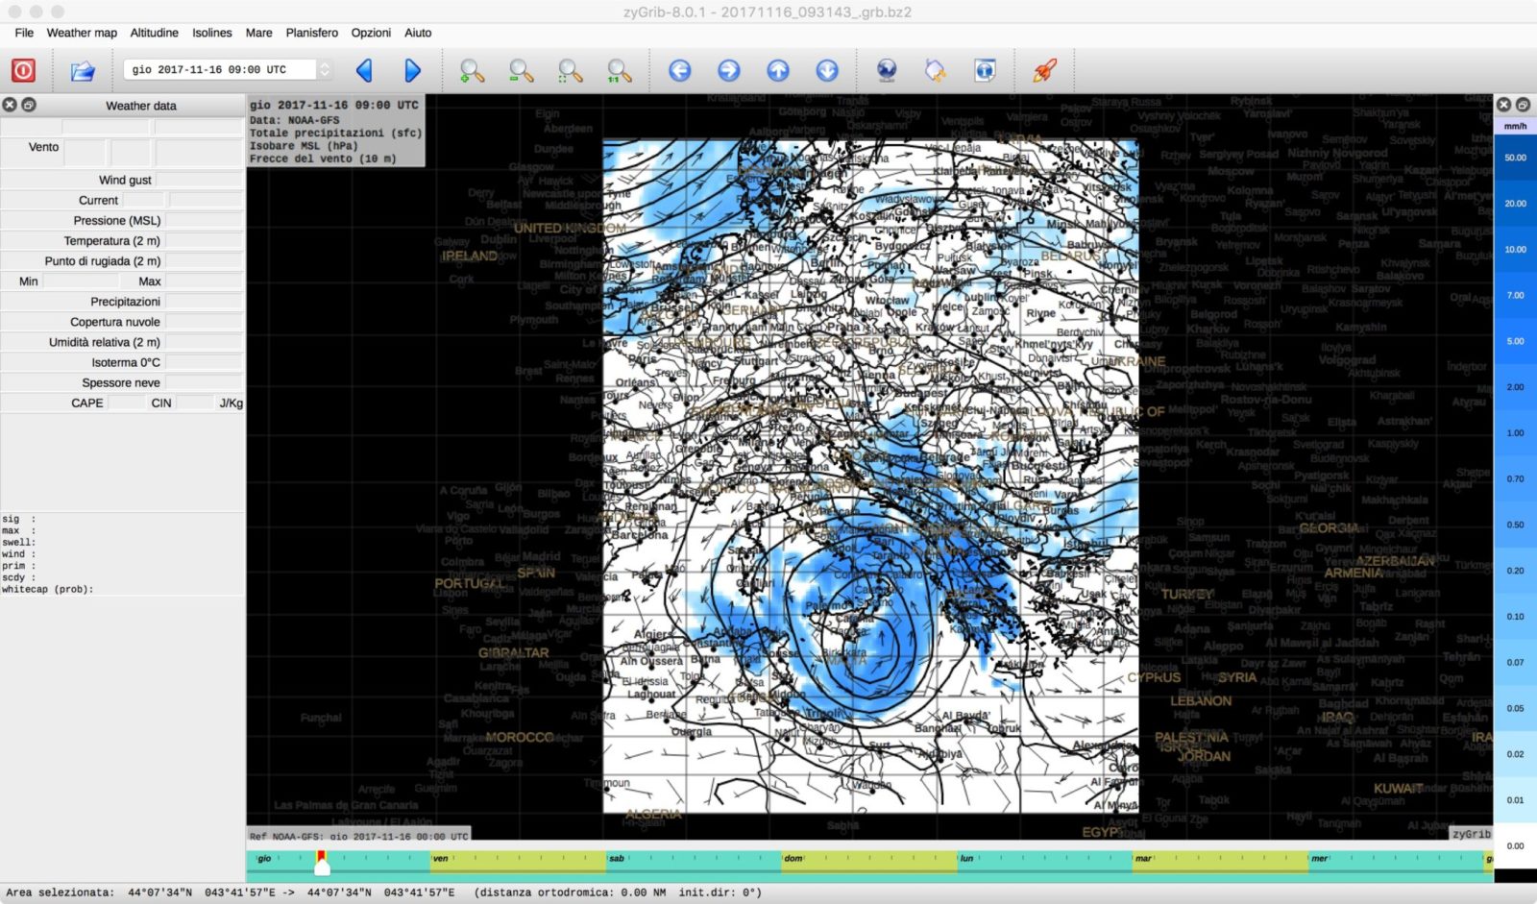The height and width of the screenshot is (904, 1537).
Task: Jump to 'sab' on the timeline
Action: tap(617, 859)
